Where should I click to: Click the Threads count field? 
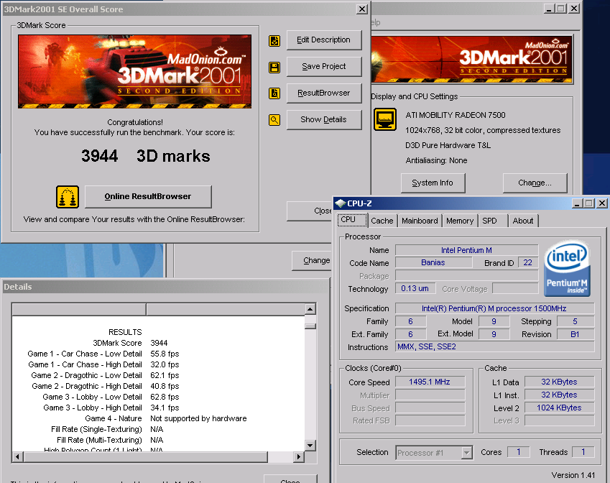tap(583, 452)
